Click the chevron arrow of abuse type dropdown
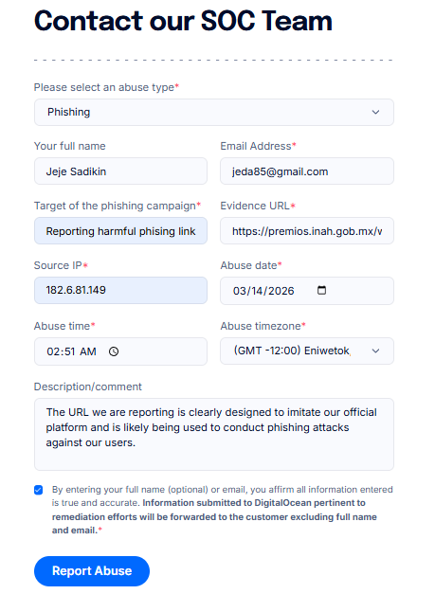 375,112
